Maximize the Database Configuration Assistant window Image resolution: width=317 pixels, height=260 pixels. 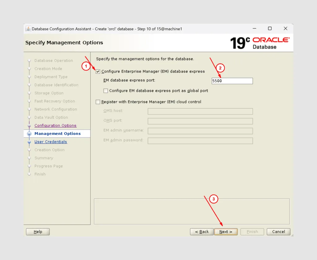(270, 28)
